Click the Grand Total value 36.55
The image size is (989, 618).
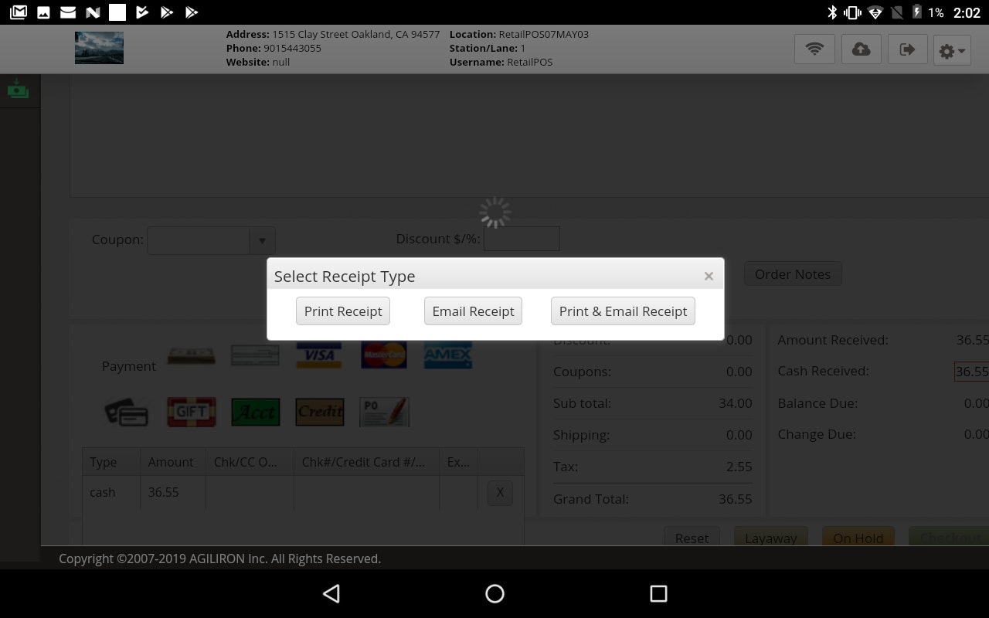(x=735, y=499)
